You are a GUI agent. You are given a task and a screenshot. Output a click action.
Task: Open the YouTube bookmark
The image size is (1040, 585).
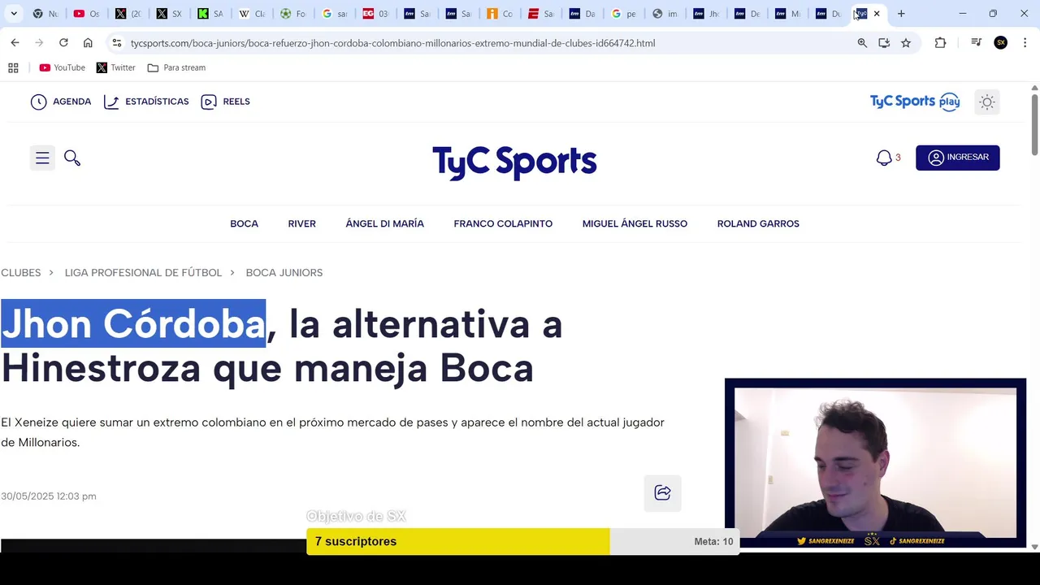coord(62,67)
